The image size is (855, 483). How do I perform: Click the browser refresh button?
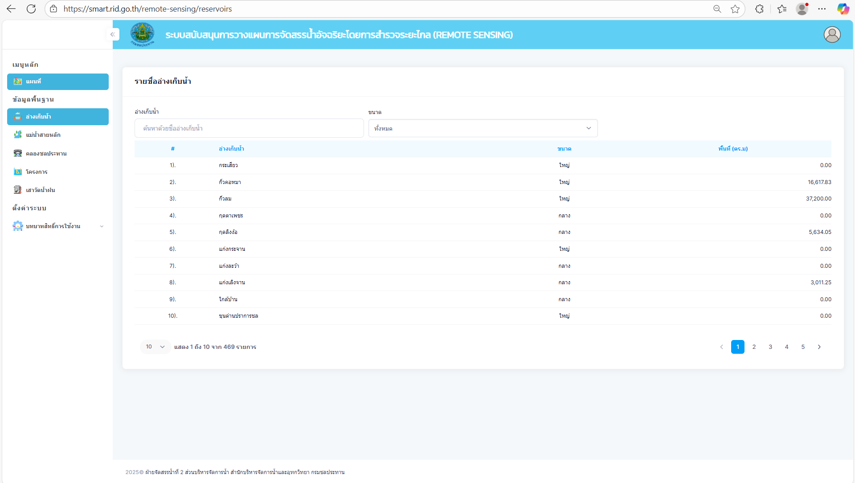click(31, 9)
